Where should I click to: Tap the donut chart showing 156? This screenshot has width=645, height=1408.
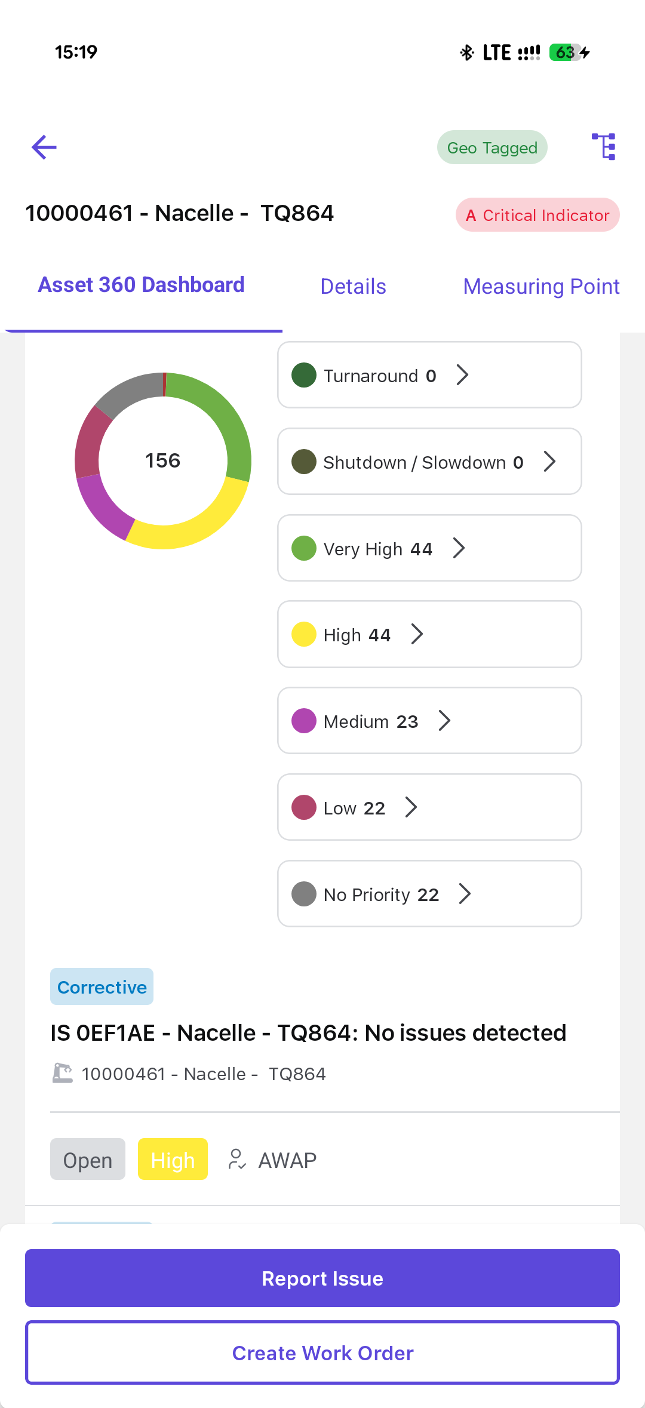(x=163, y=460)
